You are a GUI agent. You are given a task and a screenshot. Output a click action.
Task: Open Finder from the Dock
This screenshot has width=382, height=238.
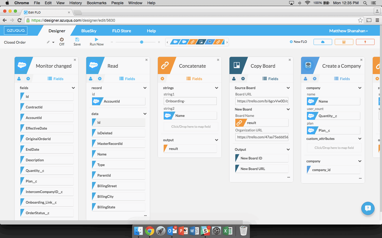pyautogui.click(x=138, y=231)
